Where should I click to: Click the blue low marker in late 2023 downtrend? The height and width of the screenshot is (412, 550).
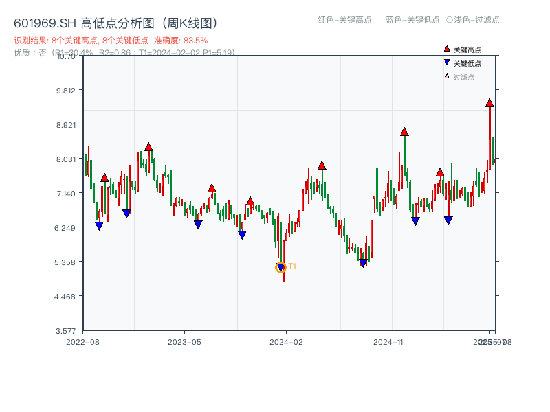(242, 233)
